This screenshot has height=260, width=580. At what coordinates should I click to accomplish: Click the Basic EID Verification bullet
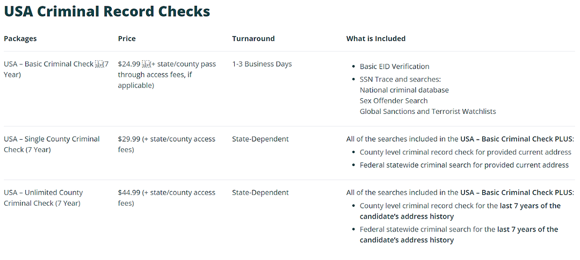click(x=394, y=67)
